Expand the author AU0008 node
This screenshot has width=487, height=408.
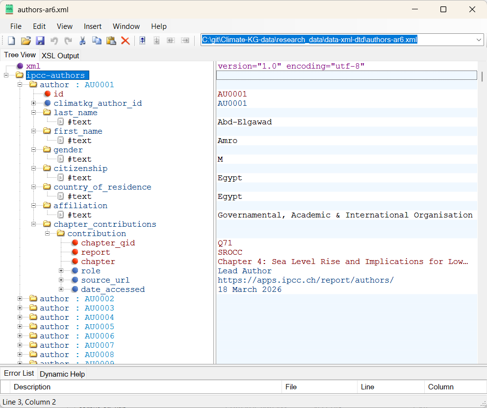coord(20,354)
